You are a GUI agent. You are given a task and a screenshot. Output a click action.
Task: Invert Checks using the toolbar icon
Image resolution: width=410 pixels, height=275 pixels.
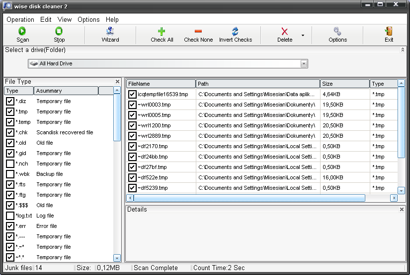236,31
